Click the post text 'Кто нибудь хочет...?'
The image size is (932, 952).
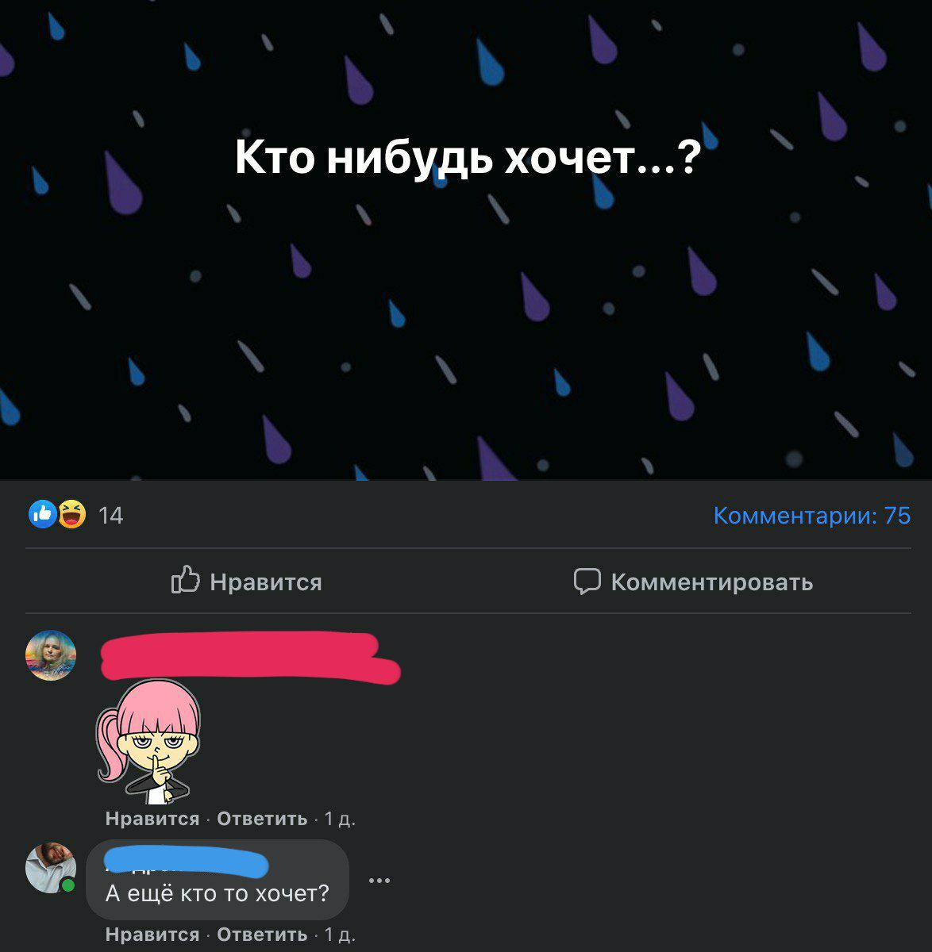click(x=468, y=158)
